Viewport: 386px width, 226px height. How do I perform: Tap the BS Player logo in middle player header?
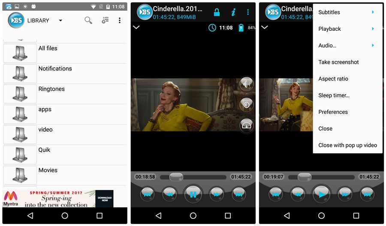click(145, 12)
